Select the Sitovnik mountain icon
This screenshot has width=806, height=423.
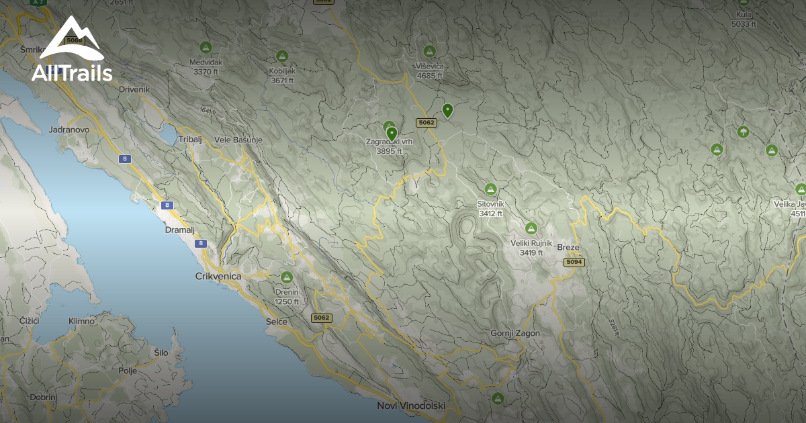pyautogui.click(x=490, y=188)
